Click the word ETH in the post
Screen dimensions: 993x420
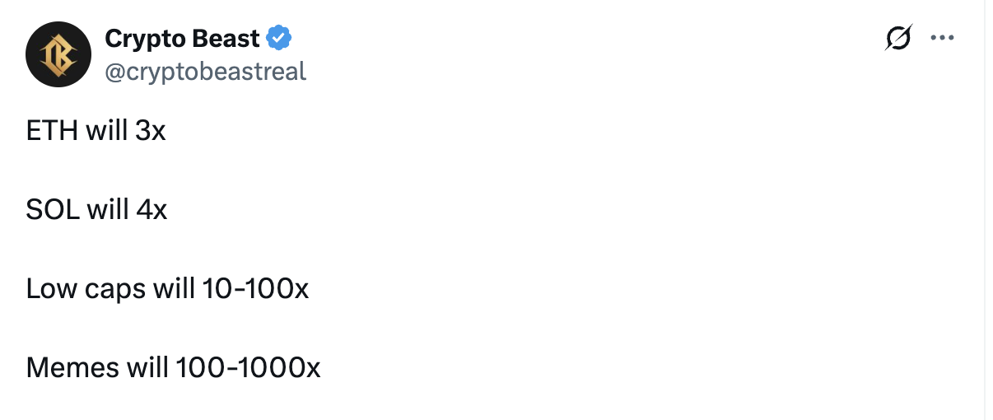click(52, 130)
